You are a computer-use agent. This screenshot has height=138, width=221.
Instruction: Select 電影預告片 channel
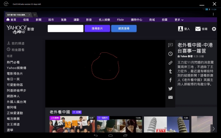[15, 74]
